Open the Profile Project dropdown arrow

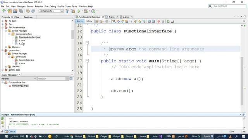(97, 11)
